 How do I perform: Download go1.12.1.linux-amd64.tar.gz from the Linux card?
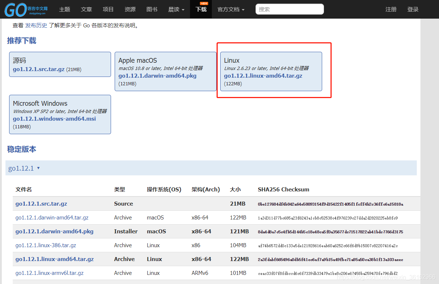pyautogui.click(x=263, y=76)
